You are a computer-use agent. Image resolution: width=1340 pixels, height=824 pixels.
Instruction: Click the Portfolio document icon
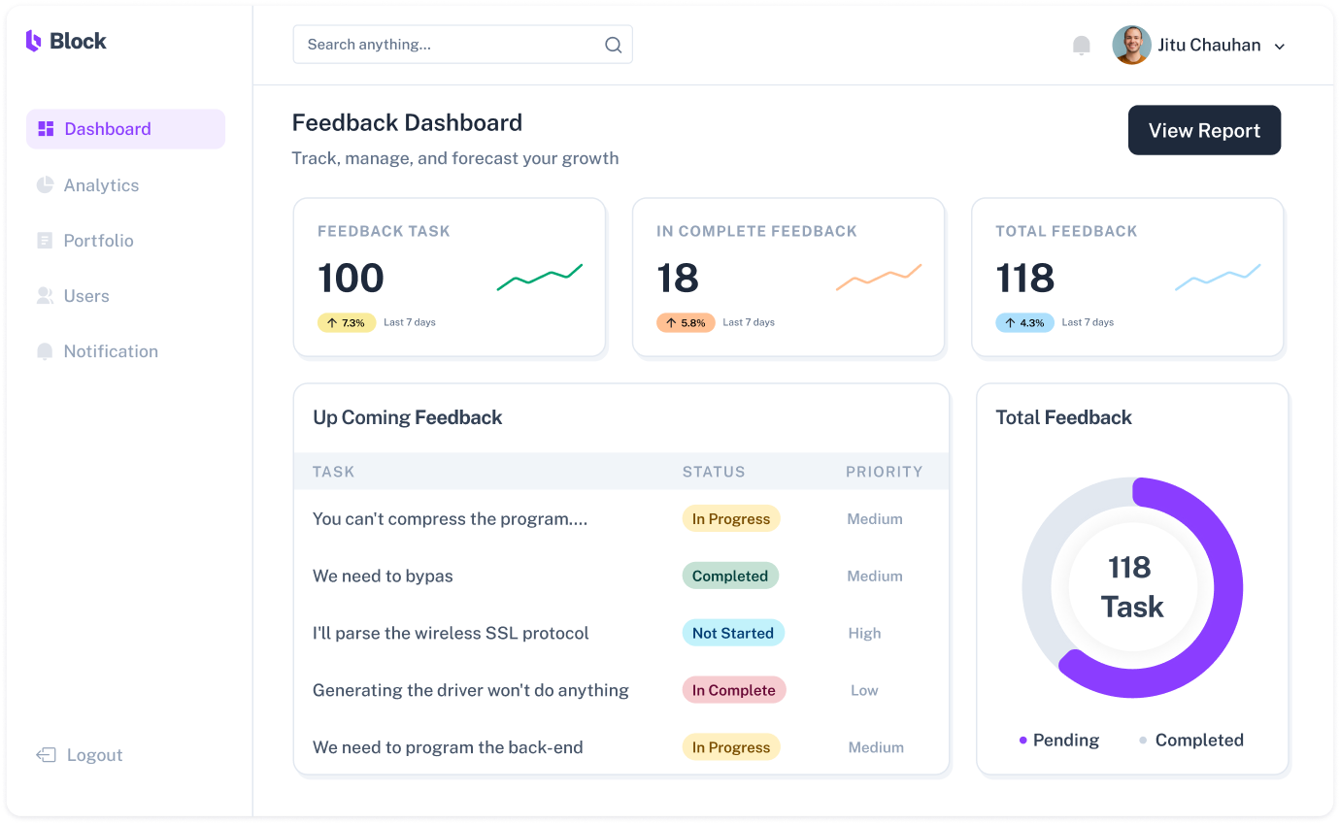click(x=45, y=241)
